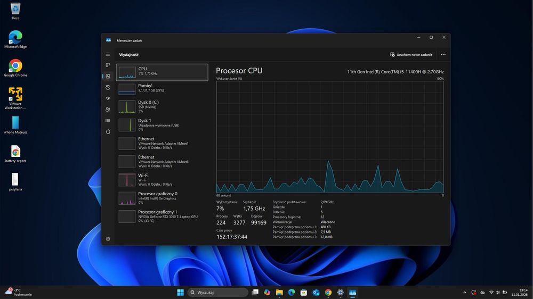Expand the hidden system tray icons chevron
Image resolution: width=533 pixels, height=299 pixels.
pyautogui.click(x=465, y=292)
